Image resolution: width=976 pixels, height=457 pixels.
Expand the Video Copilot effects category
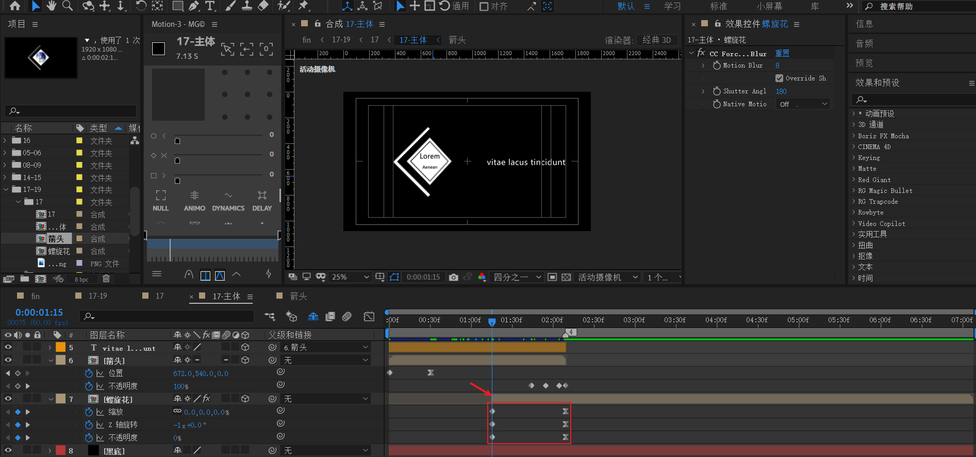click(853, 223)
